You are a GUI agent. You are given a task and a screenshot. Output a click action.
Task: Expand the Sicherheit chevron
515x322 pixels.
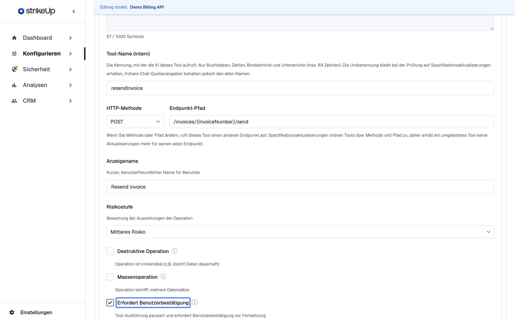pyautogui.click(x=70, y=69)
